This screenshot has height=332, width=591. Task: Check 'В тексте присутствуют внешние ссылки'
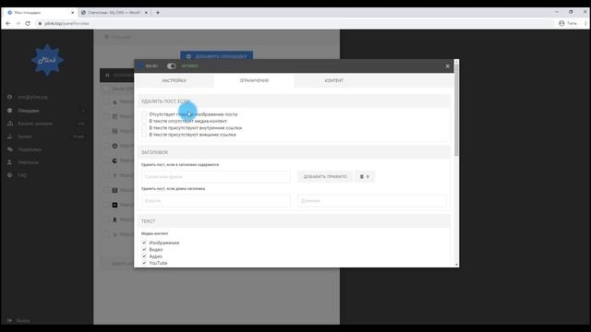[144, 135]
